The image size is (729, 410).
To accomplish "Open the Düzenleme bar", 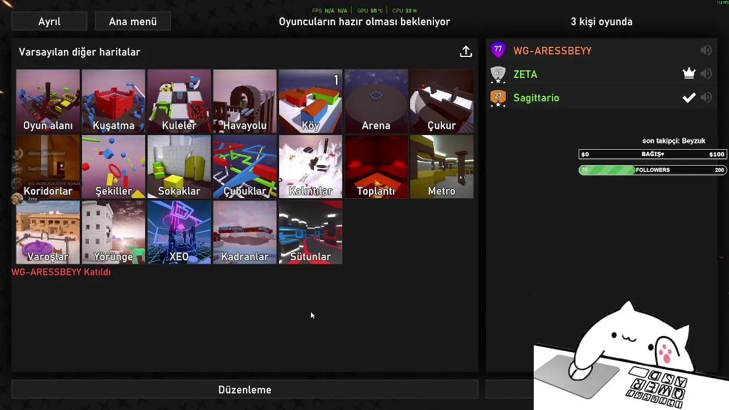I will tap(245, 389).
